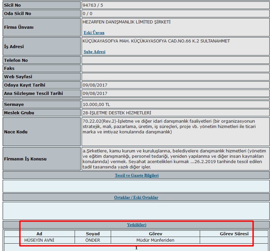The image size is (270, 251).
Task: Click the Görev Süresi column header
Action: pyautogui.click(x=234, y=234)
